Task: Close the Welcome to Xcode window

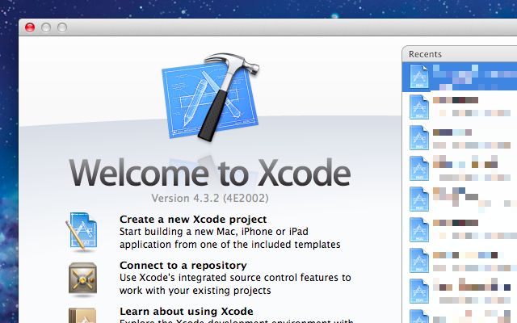Action: [30, 27]
